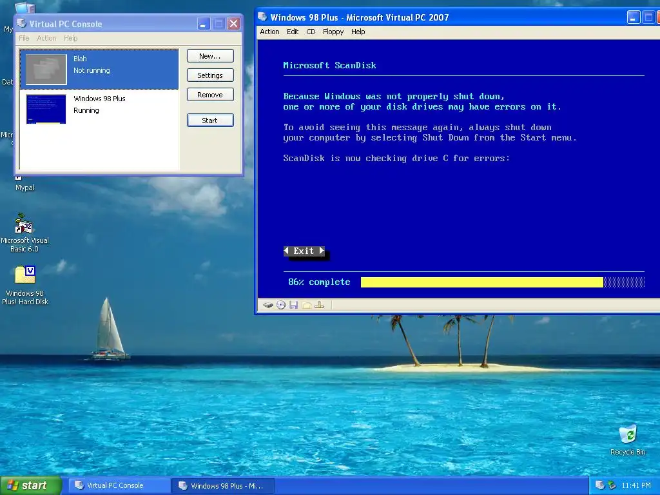Click the Settings button in console
This screenshot has width=660, height=495.
click(210, 75)
